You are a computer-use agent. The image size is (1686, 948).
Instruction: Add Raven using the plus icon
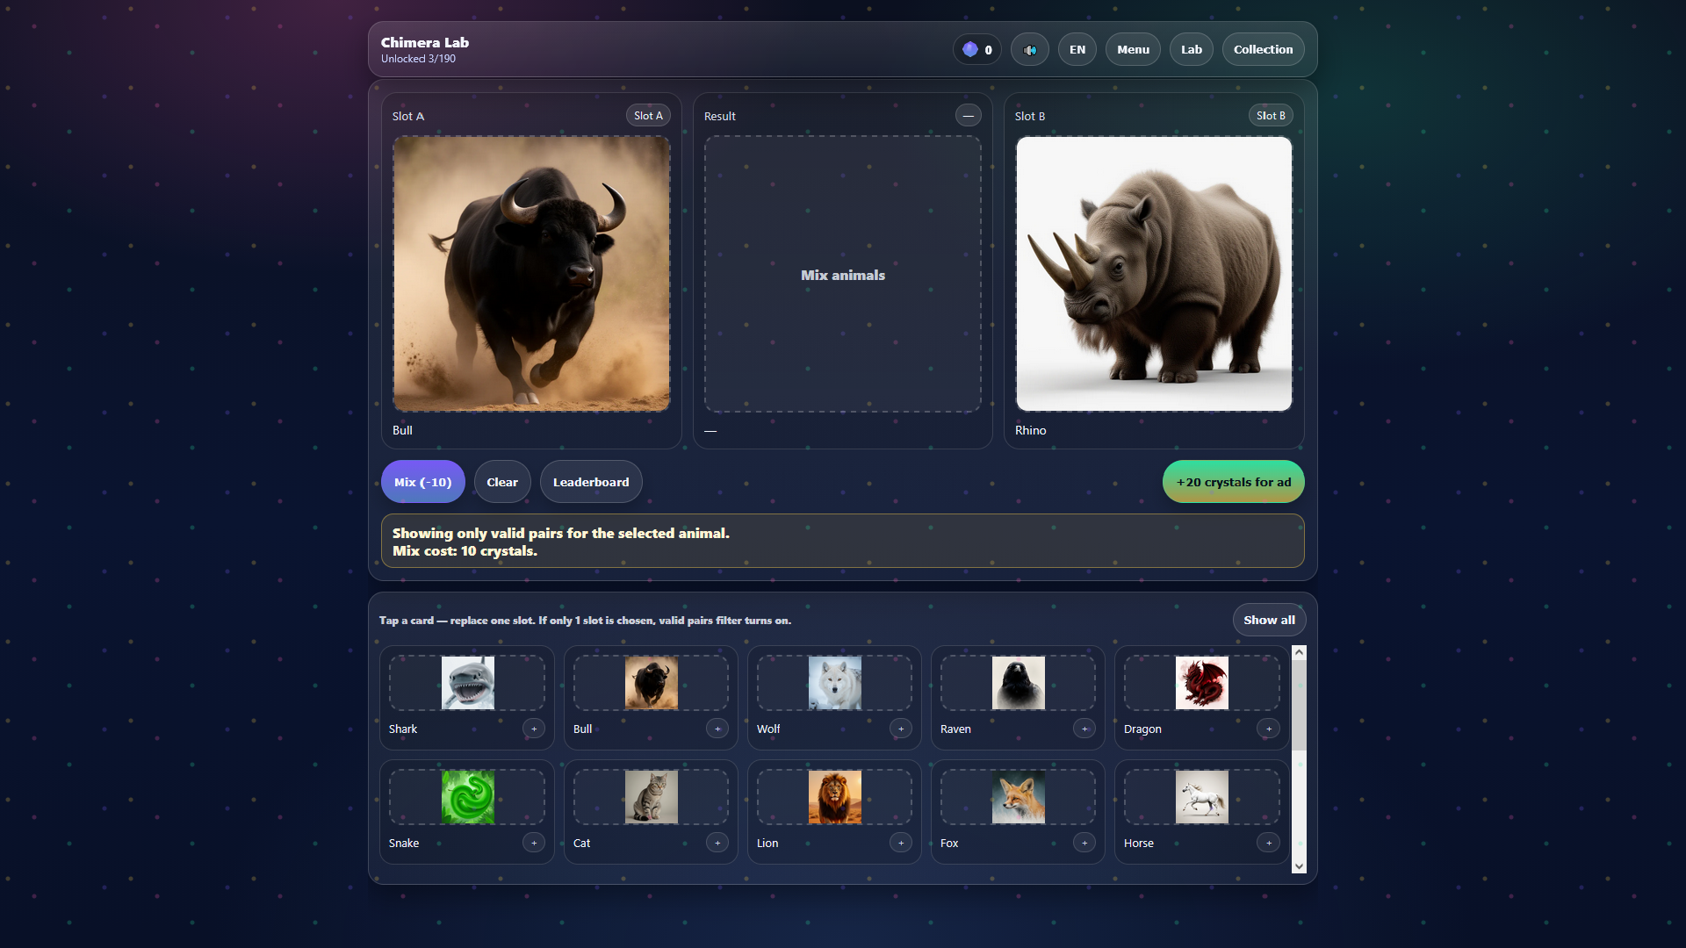click(x=1084, y=729)
